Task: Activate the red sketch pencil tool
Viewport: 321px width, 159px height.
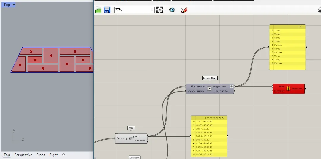Action: click(184, 10)
